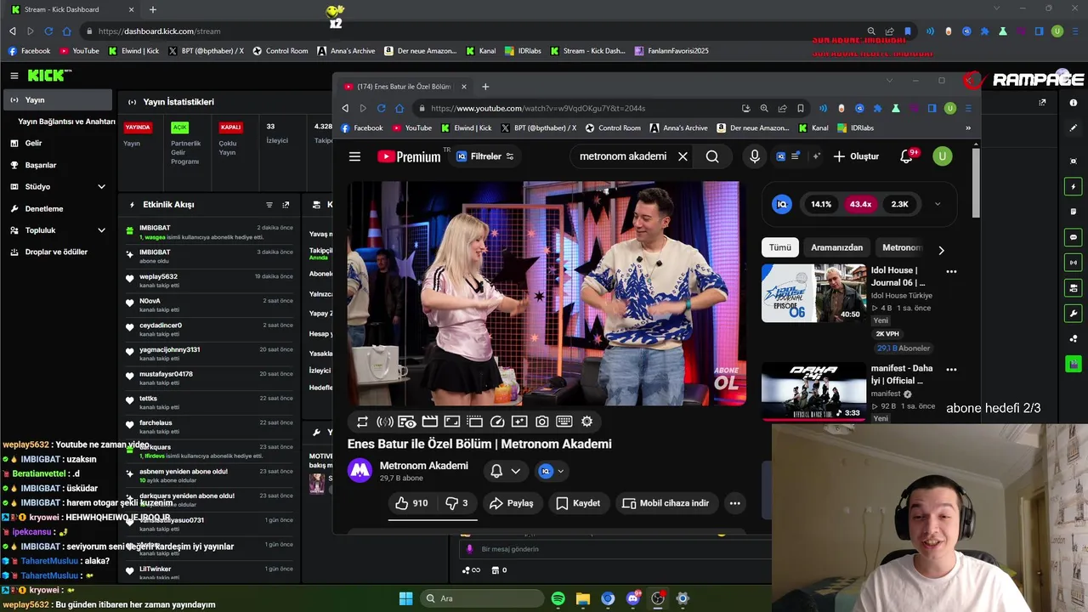
Task: Open the Filtreler button on YouTube
Action: (485, 156)
